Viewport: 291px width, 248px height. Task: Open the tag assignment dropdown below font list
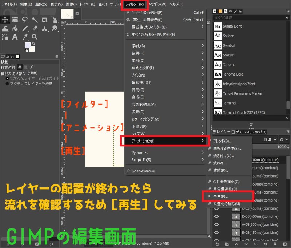tap(287, 118)
